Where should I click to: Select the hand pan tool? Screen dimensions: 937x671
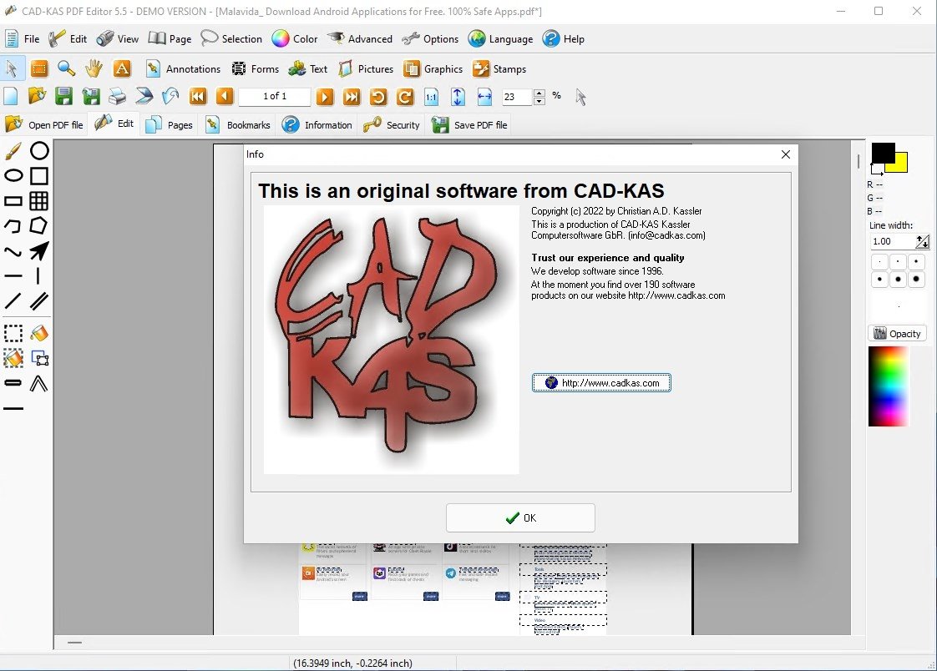point(94,68)
